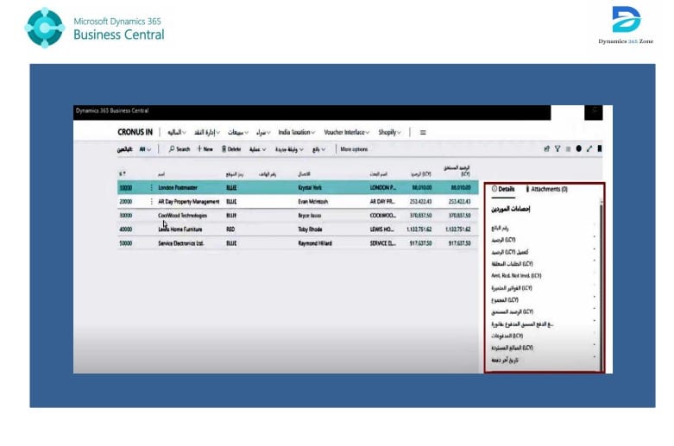Open the three-dot menu for AR Day Property Management

coord(151,202)
